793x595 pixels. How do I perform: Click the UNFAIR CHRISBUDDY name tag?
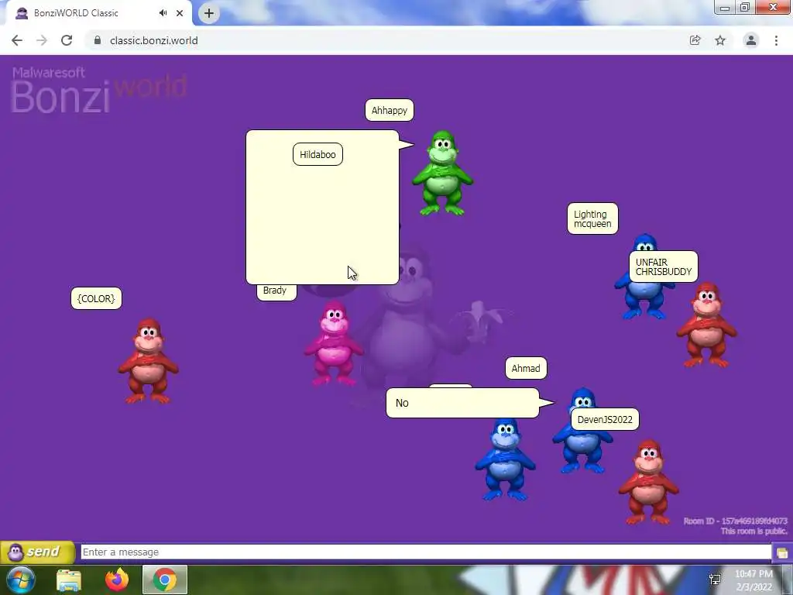(664, 267)
